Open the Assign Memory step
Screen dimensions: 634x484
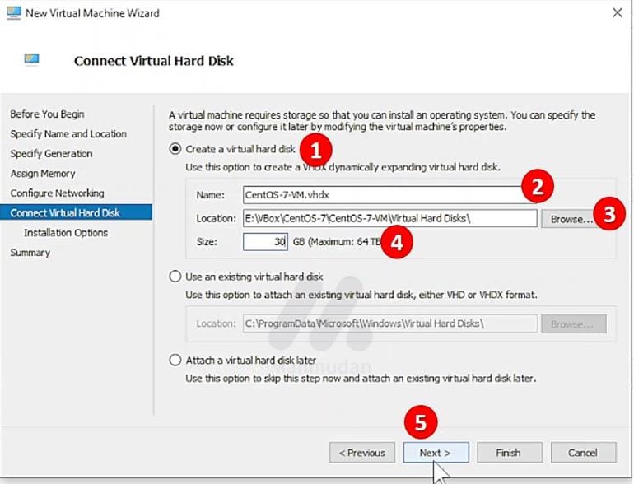43,174
